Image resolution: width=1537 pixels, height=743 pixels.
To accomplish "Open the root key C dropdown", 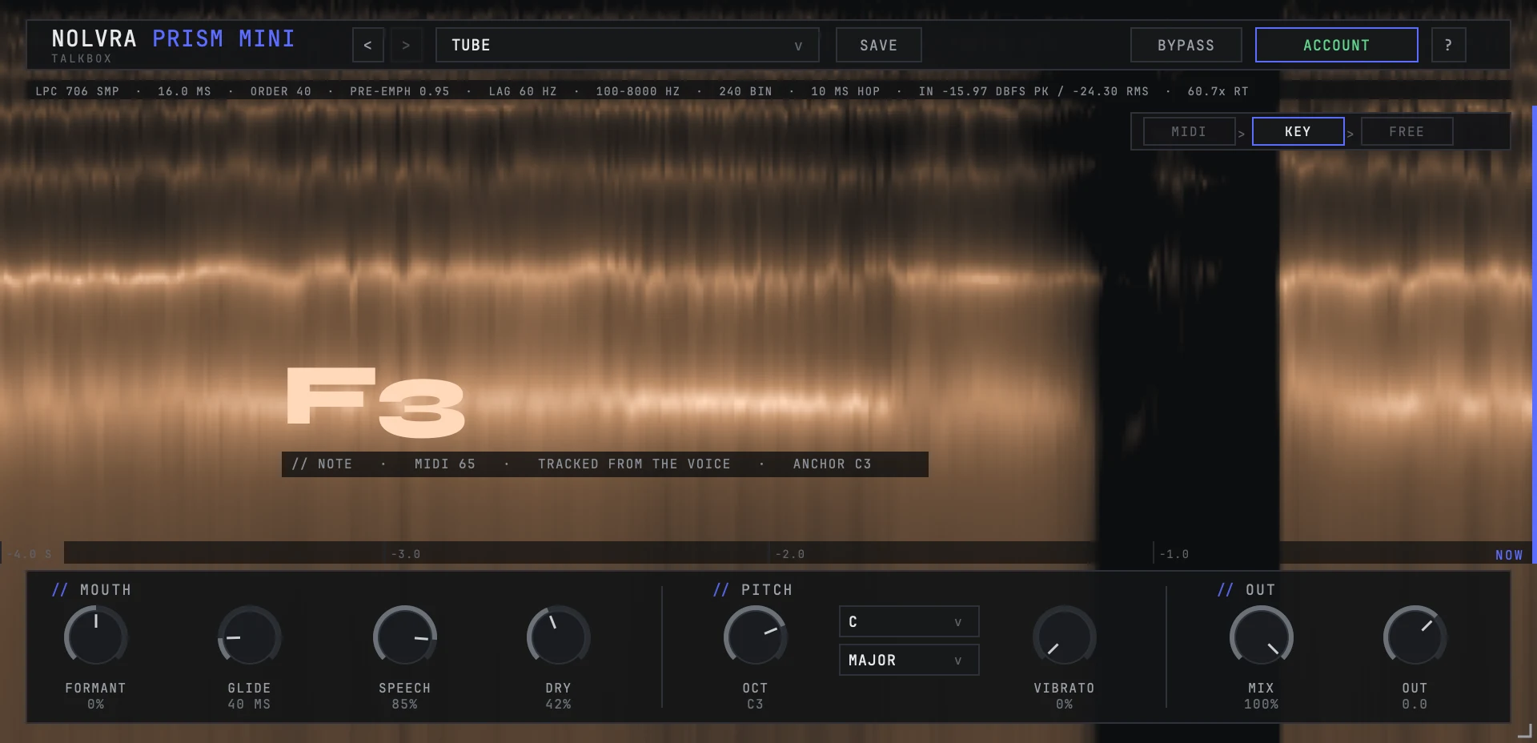I will tap(909, 621).
